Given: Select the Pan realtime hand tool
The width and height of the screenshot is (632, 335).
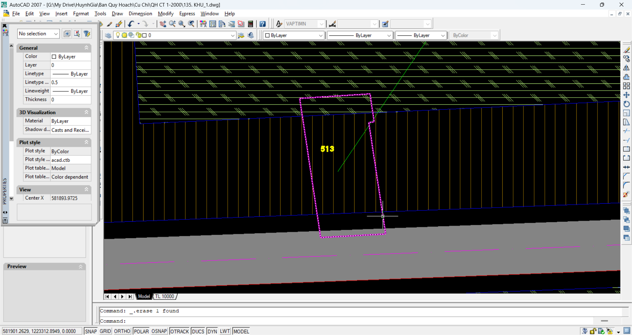Looking at the screenshot, I should 163,24.
